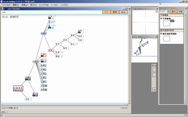The image size is (188, 117).
Task: Open the 移動 menu
Action: tap(24, 5)
